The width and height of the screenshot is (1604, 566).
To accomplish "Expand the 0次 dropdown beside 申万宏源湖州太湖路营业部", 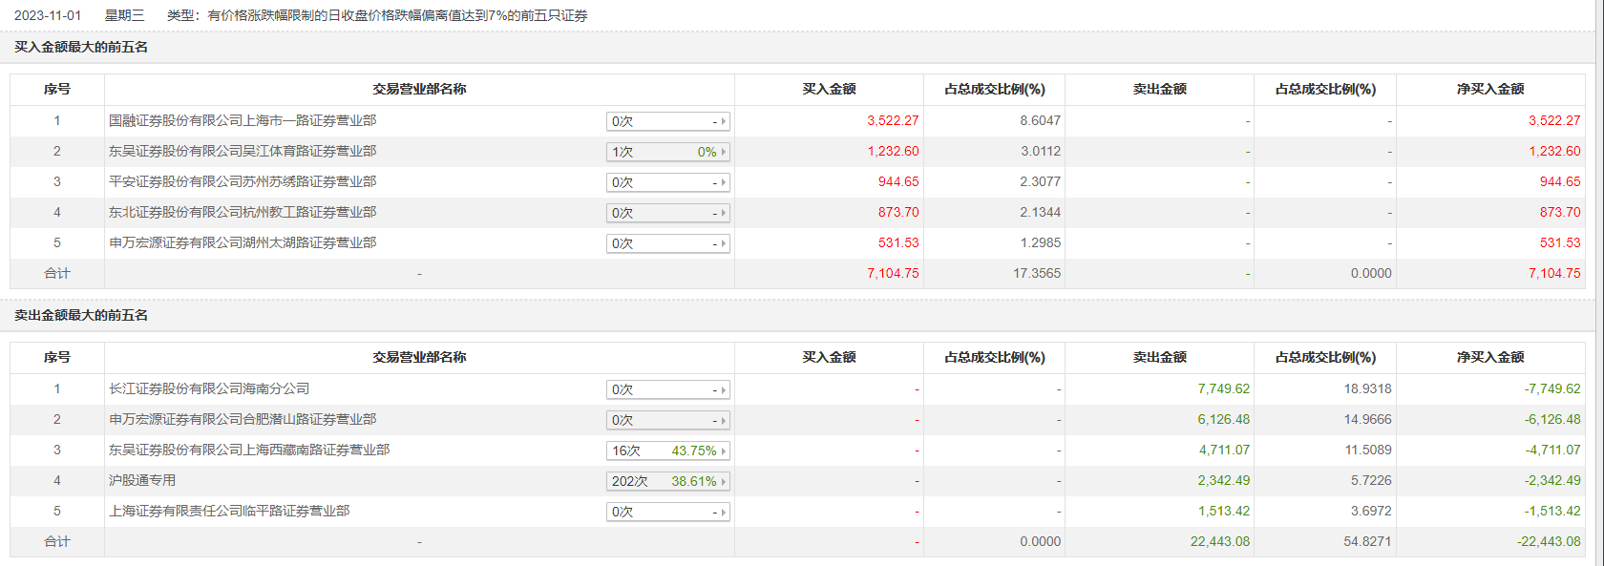I will [667, 243].
